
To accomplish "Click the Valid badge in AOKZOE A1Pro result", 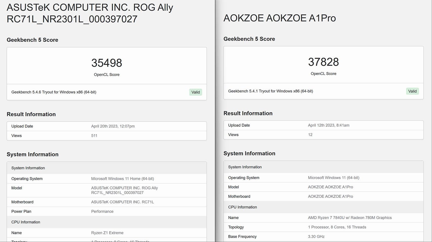I will pyautogui.click(x=412, y=91).
